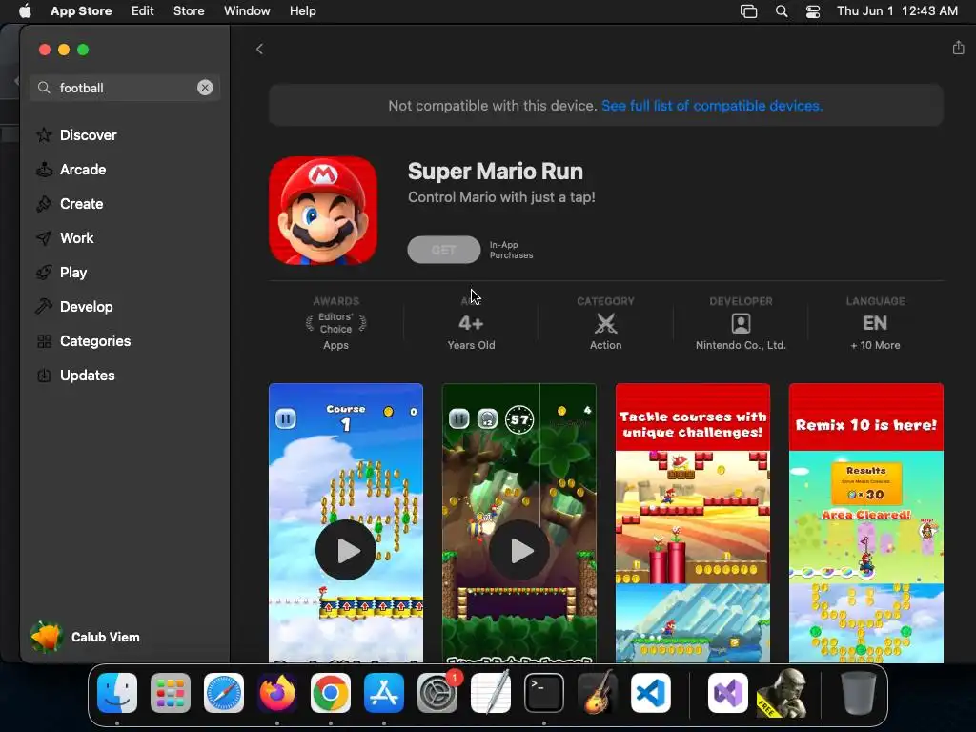Launch Safari from the dock
976x732 pixels.
click(x=224, y=693)
